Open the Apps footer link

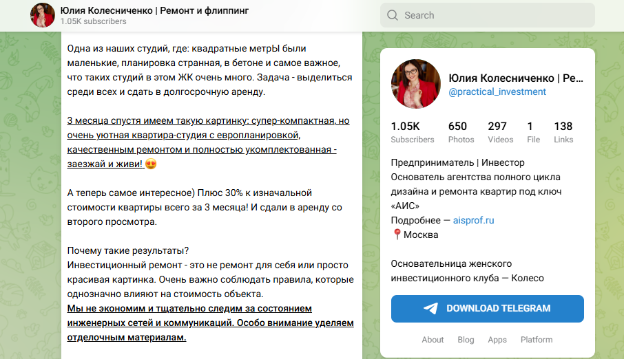(x=497, y=340)
